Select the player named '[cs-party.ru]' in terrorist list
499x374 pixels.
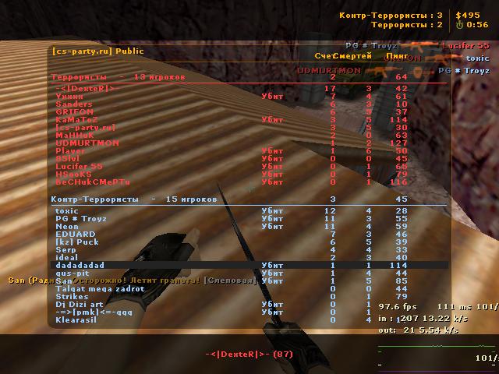tap(249, 128)
